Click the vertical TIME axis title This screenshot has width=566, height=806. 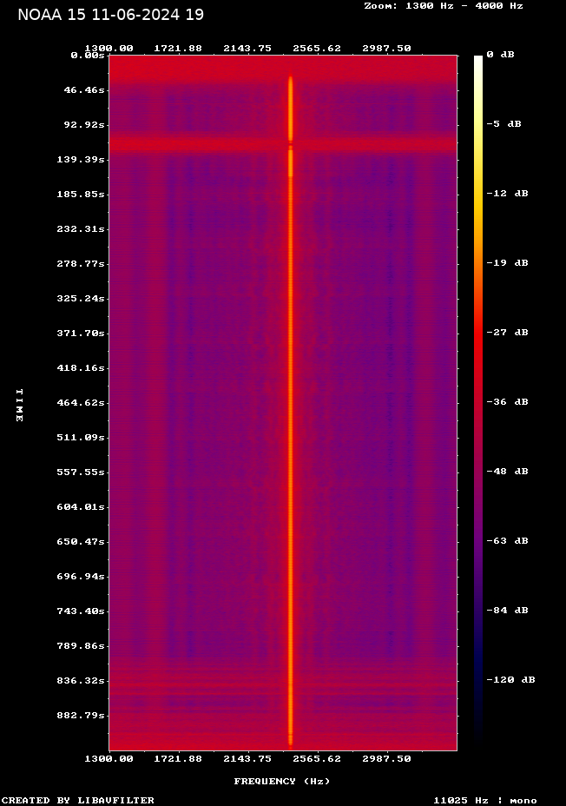18,405
